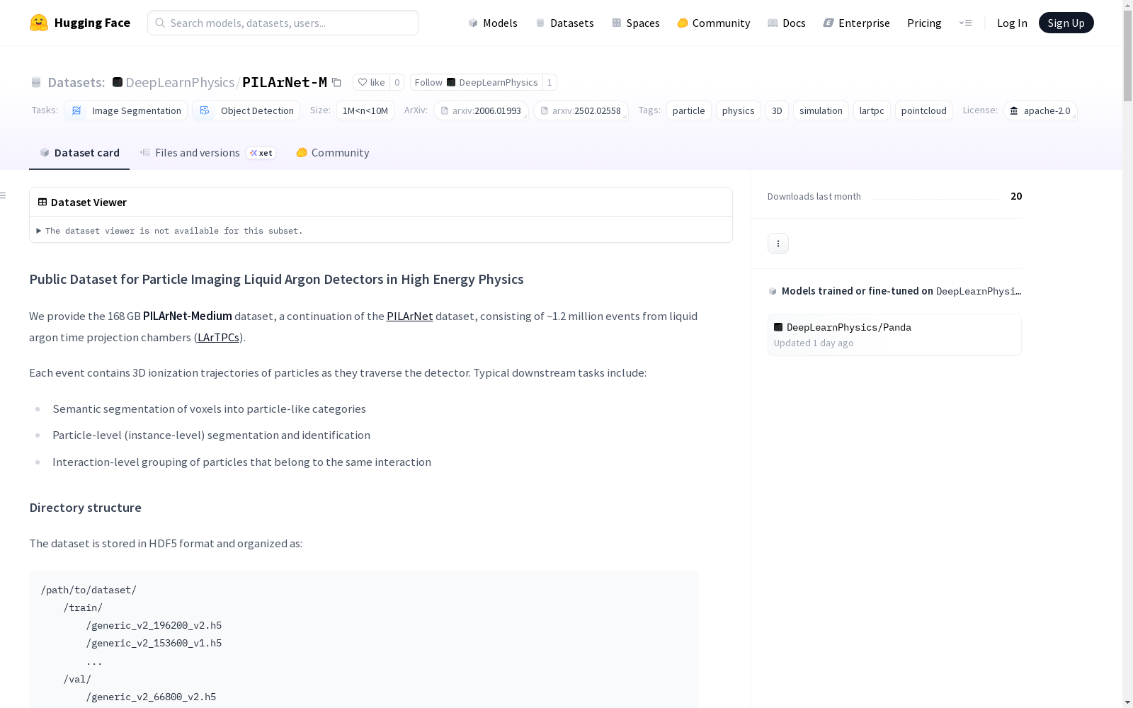Click the Image Segmentation task tag
The height and width of the screenshot is (708, 1133).
(126, 110)
